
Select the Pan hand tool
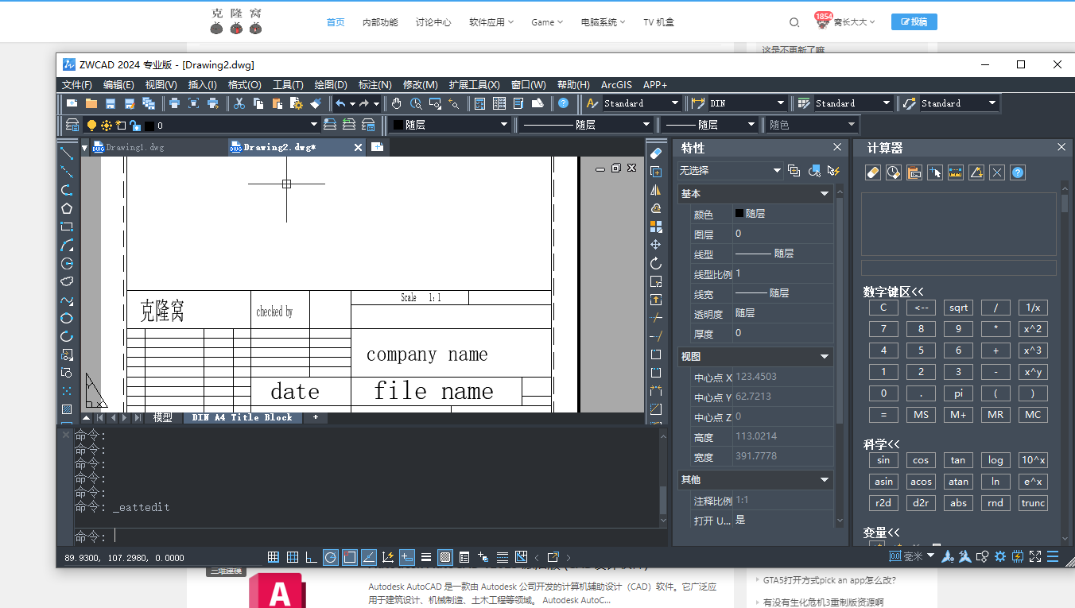pyautogui.click(x=396, y=103)
